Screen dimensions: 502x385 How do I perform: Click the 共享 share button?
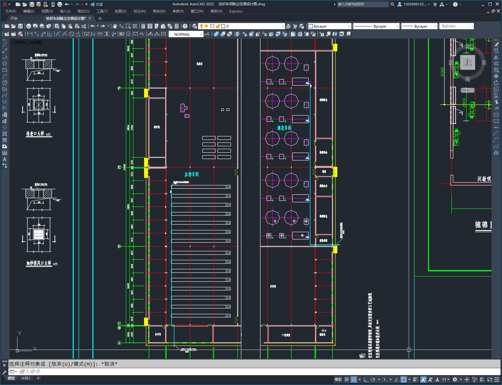(x=97, y=4)
